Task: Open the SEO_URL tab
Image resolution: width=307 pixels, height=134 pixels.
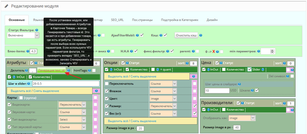Action: click(117, 20)
